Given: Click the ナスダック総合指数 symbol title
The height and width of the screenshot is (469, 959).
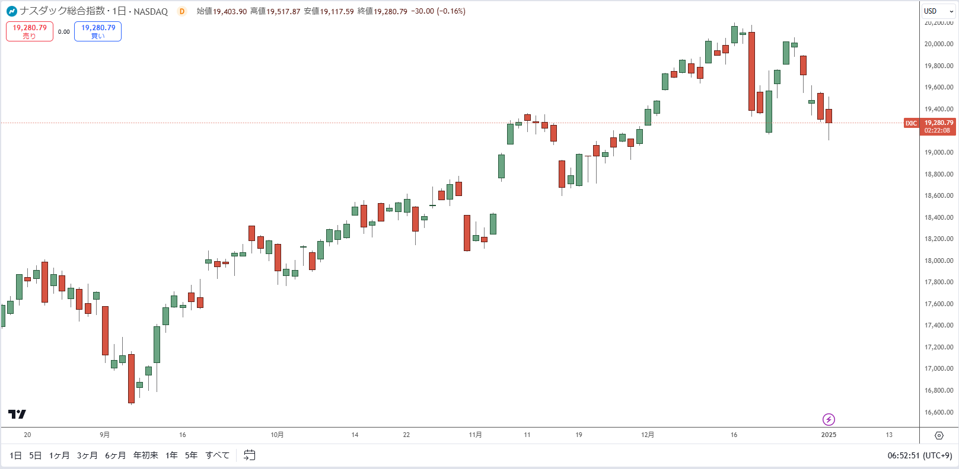Looking at the screenshot, I should (x=62, y=11).
